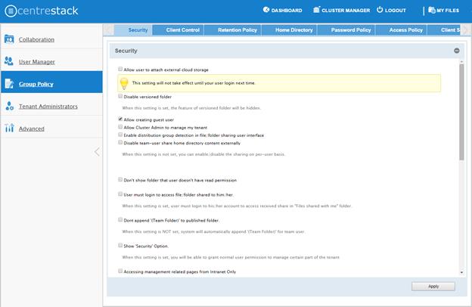472x307 pixels.
Task: Click the Cluster Manager icon
Action: [316, 10]
